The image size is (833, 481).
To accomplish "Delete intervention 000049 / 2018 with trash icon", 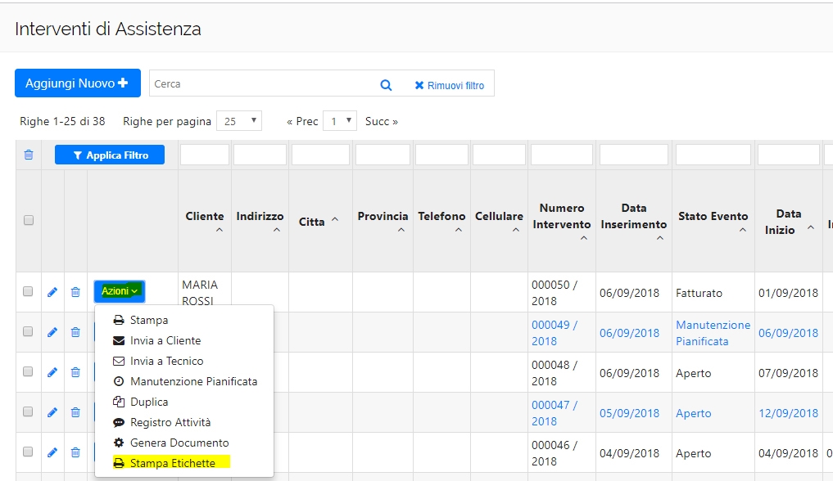I will 75,332.
